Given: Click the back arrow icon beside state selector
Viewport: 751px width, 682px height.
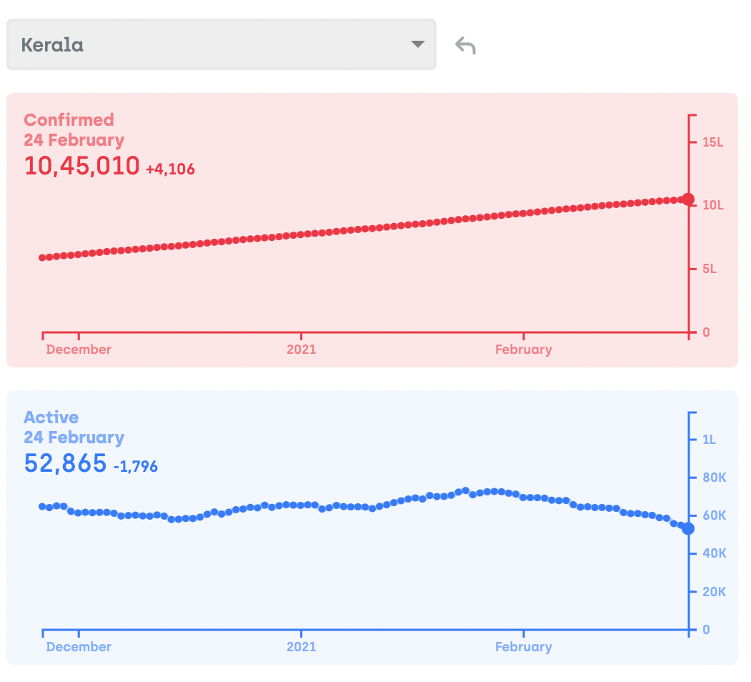Looking at the screenshot, I should [x=465, y=46].
